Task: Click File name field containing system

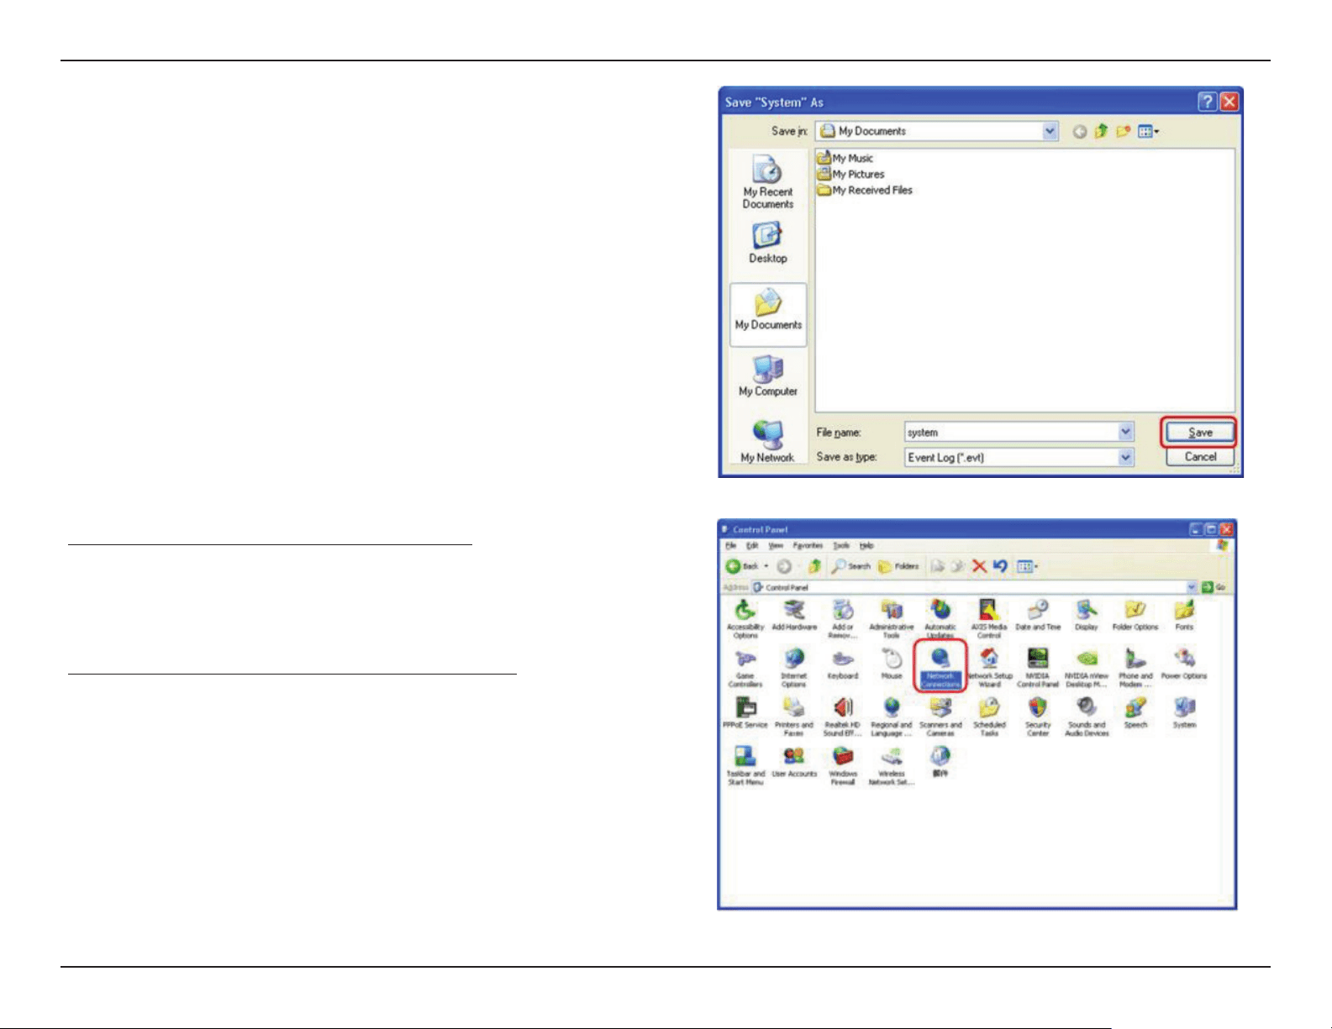Action: (1011, 432)
